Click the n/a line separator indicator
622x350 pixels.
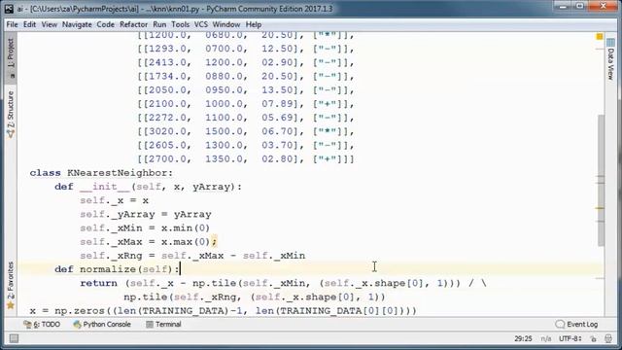point(546,338)
